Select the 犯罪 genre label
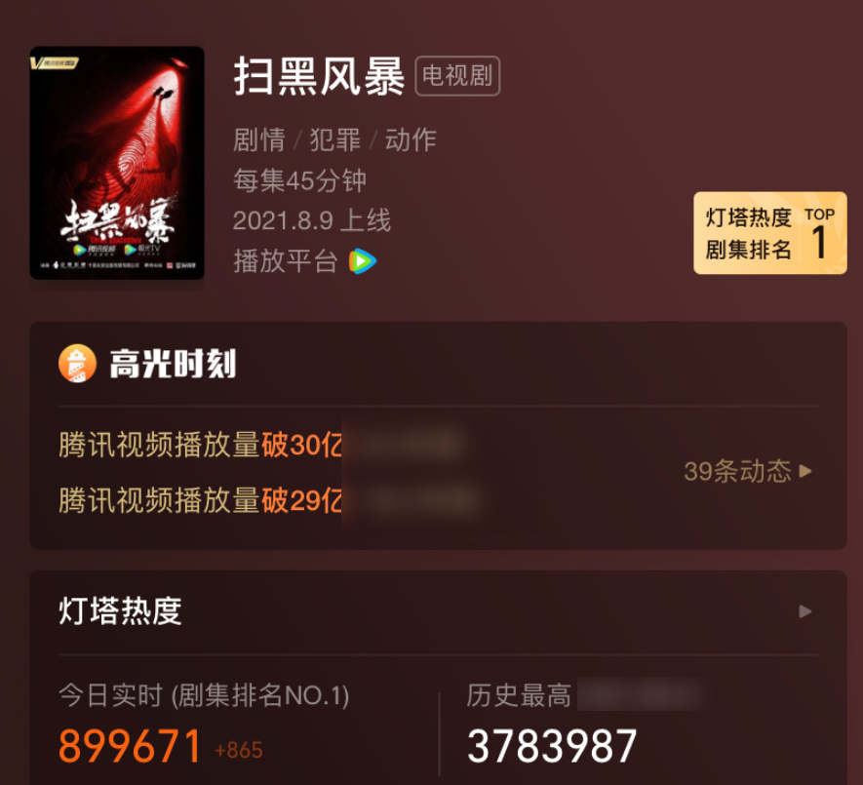This screenshot has height=785, width=863. 335,139
